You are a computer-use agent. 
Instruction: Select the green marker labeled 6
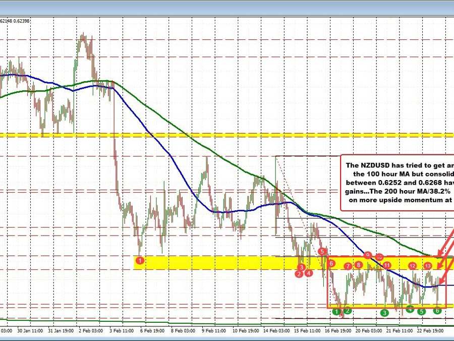coord(438,311)
